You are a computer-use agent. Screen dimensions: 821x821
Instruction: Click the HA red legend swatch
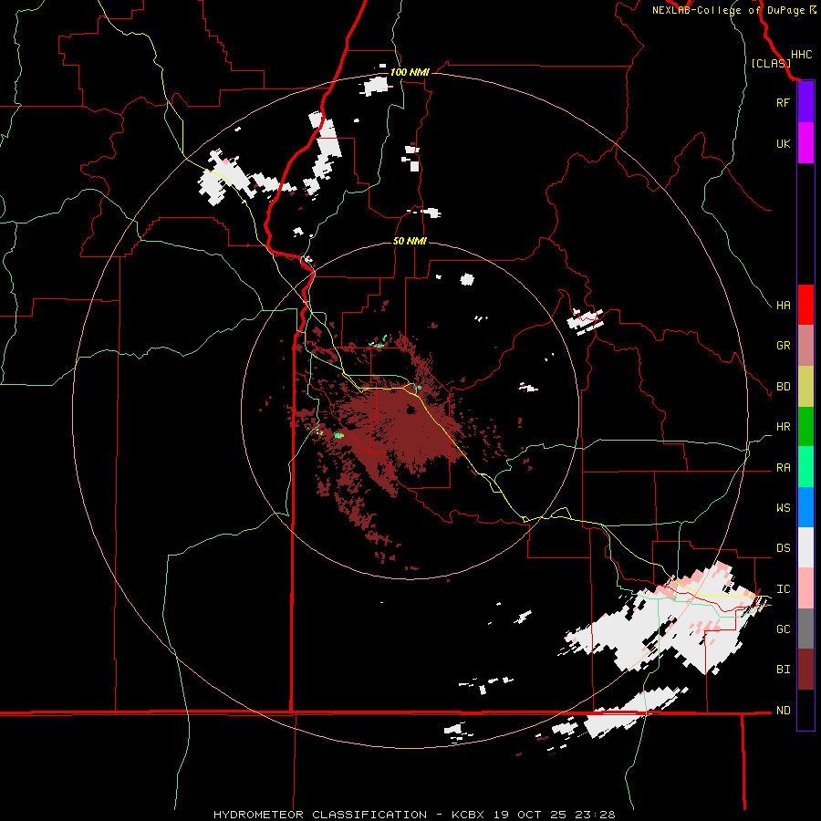[x=805, y=305]
